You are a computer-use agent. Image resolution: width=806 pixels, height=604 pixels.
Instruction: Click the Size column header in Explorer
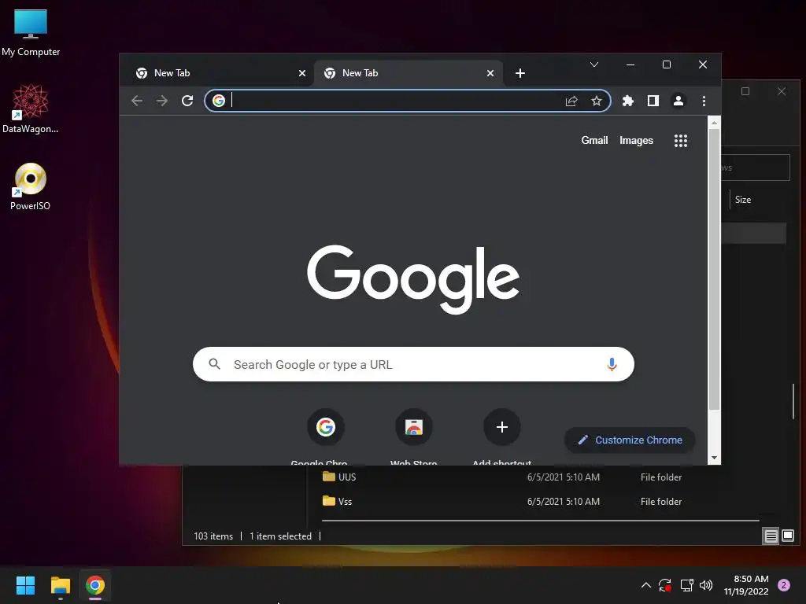click(x=743, y=200)
